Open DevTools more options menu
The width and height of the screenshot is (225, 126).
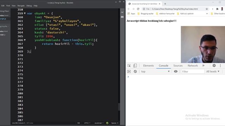pos(220,65)
